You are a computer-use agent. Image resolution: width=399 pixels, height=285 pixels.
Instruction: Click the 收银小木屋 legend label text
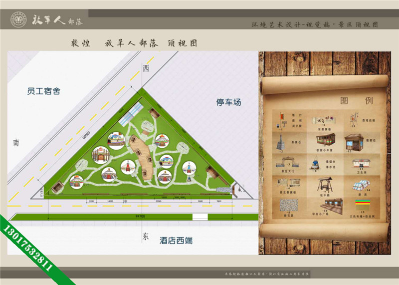coord(325,150)
